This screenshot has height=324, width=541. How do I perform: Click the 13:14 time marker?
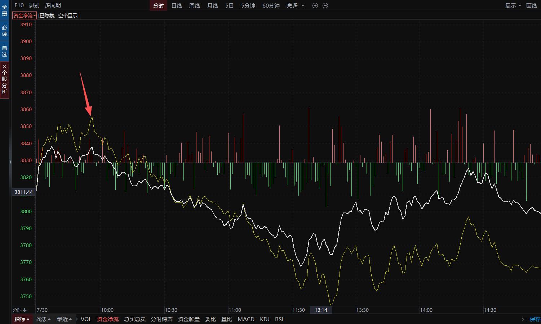[321, 310]
